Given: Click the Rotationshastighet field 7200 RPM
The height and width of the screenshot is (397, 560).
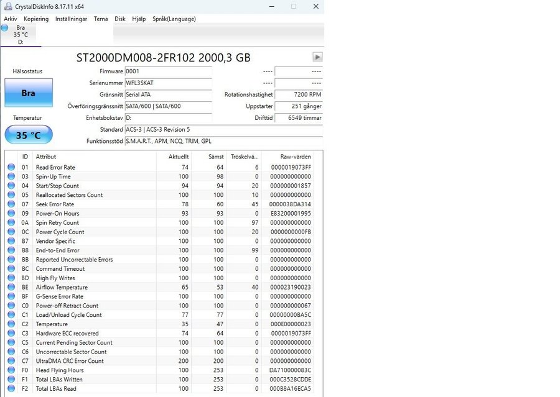Looking at the screenshot, I should [299, 94].
